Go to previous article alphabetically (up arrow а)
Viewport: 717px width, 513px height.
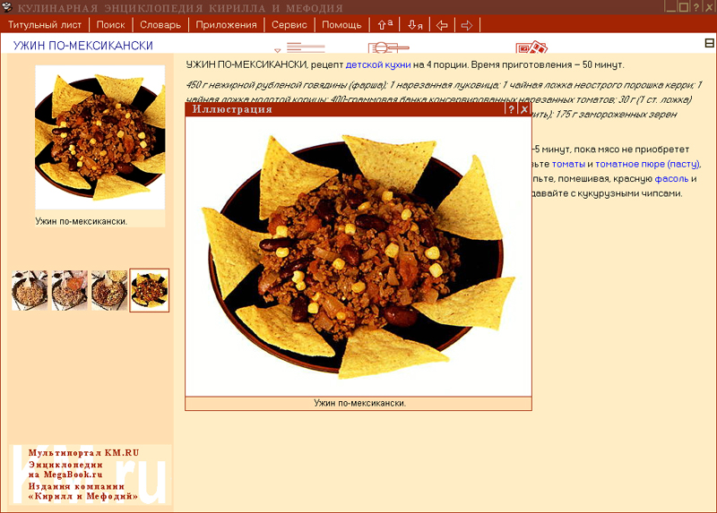click(385, 25)
